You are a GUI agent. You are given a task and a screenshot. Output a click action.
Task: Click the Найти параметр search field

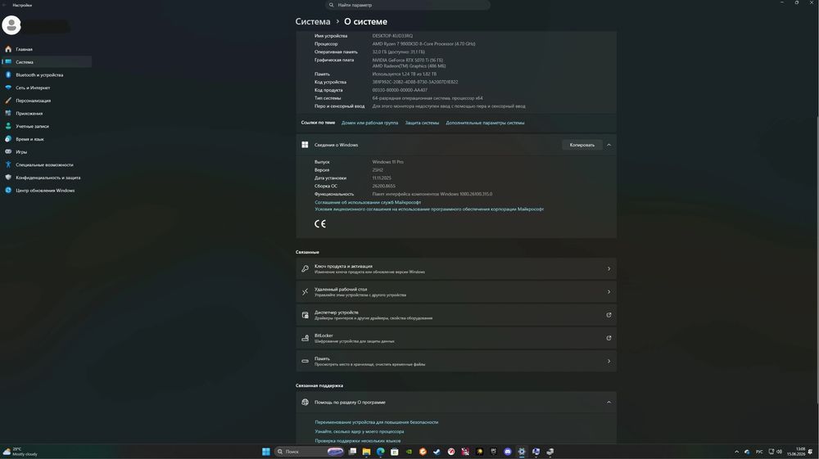point(407,5)
